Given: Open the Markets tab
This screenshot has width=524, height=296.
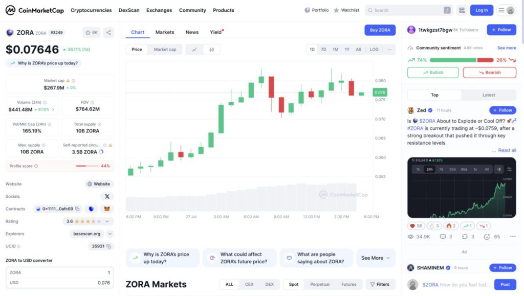Looking at the screenshot, I should pyautogui.click(x=165, y=32).
